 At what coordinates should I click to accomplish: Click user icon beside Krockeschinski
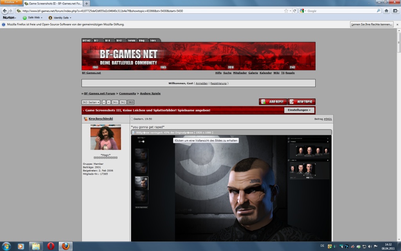[x=86, y=119]
